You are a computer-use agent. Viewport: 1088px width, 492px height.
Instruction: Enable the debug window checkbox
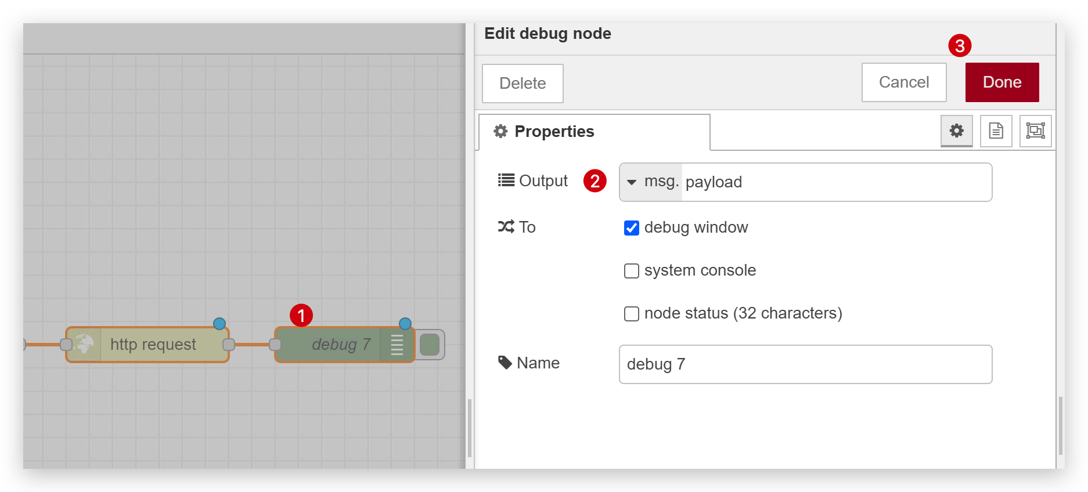tap(631, 228)
